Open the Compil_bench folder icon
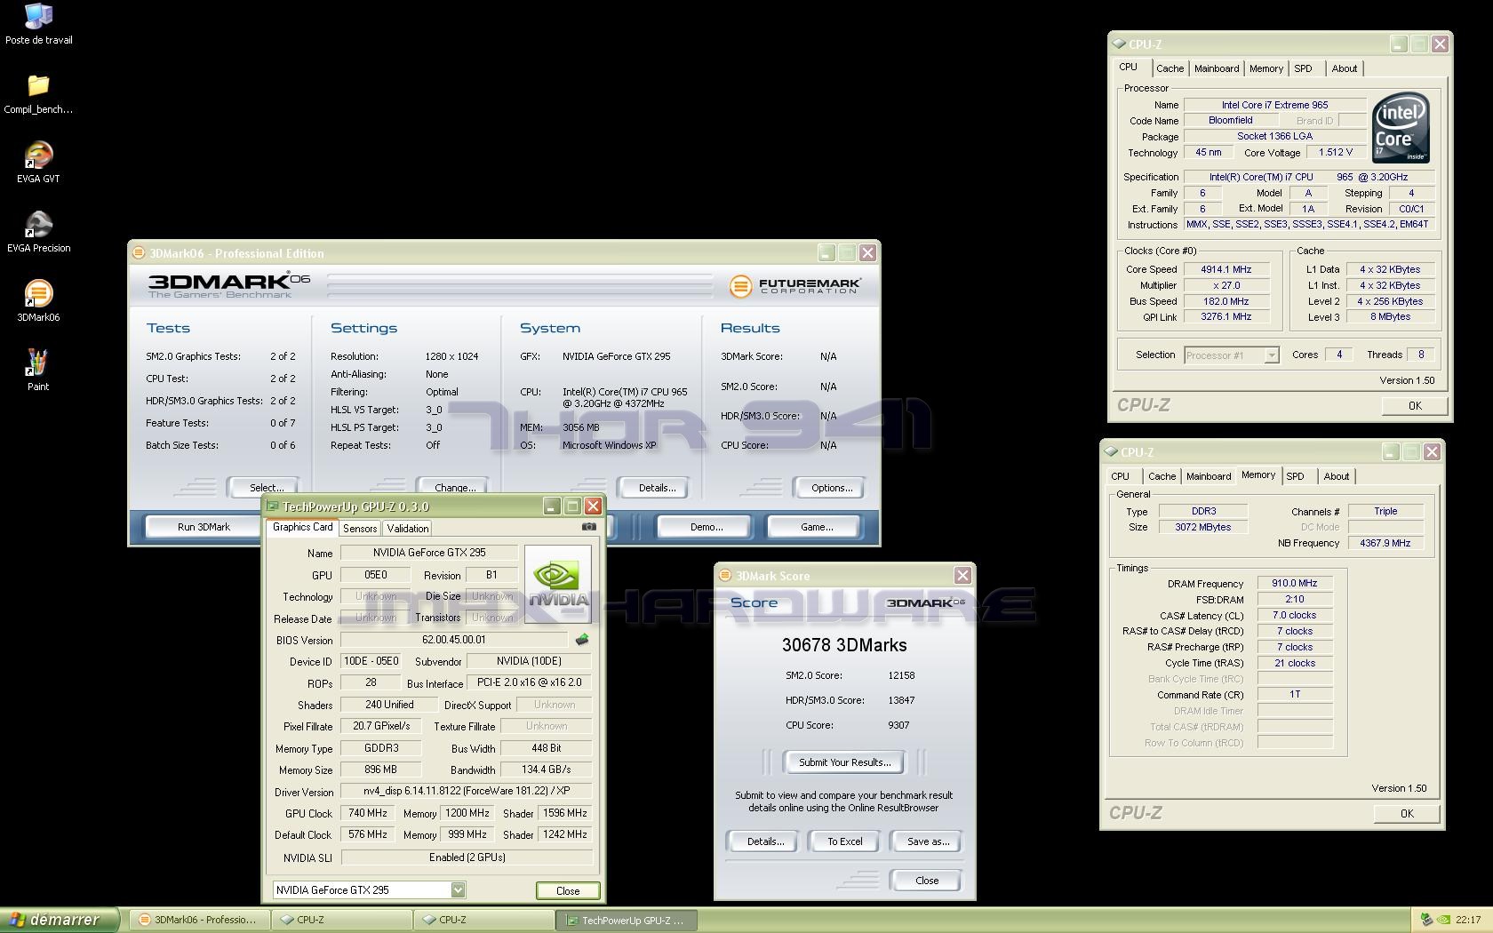Viewport: 1493px width, 933px height. coord(38,93)
